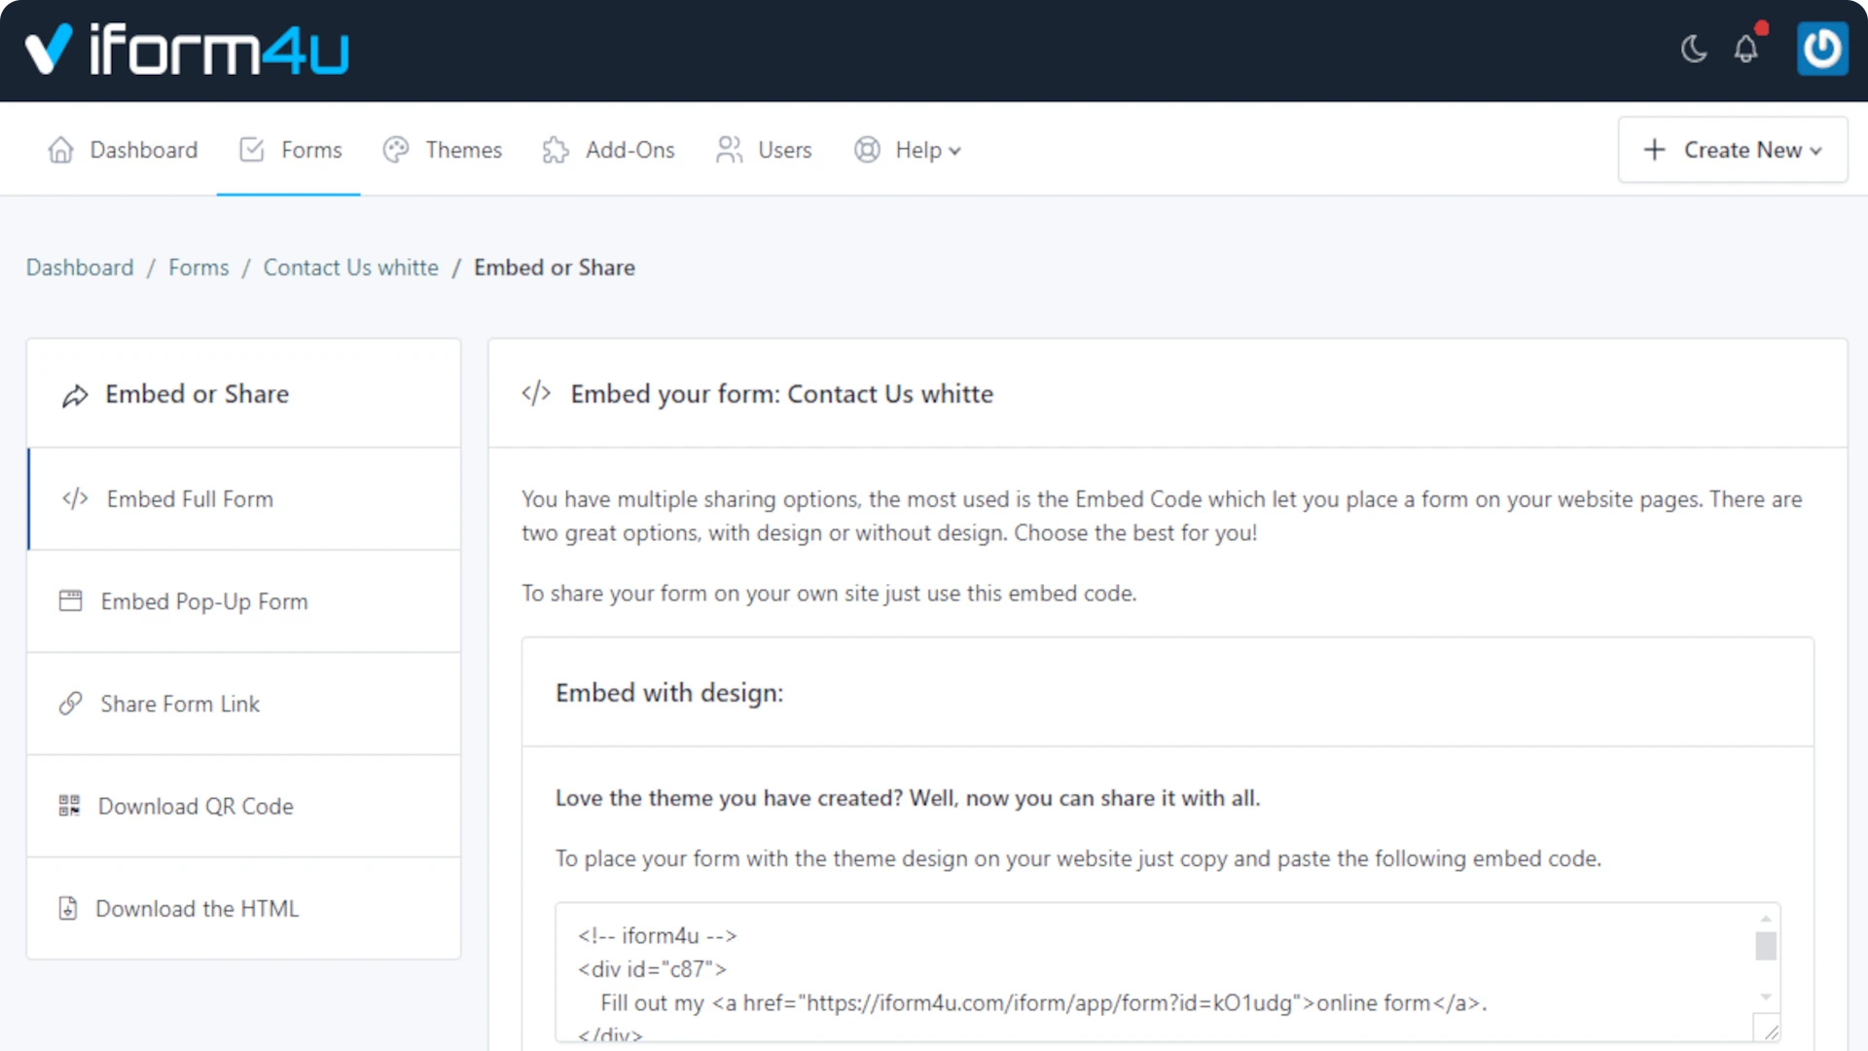Image resolution: width=1868 pixels, height=1051 pixels.
Task: Click the Dashboard breadcrumb link
Action: (x=80, y=267)
